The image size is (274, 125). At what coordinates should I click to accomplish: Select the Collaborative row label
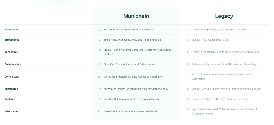[13, 64]
